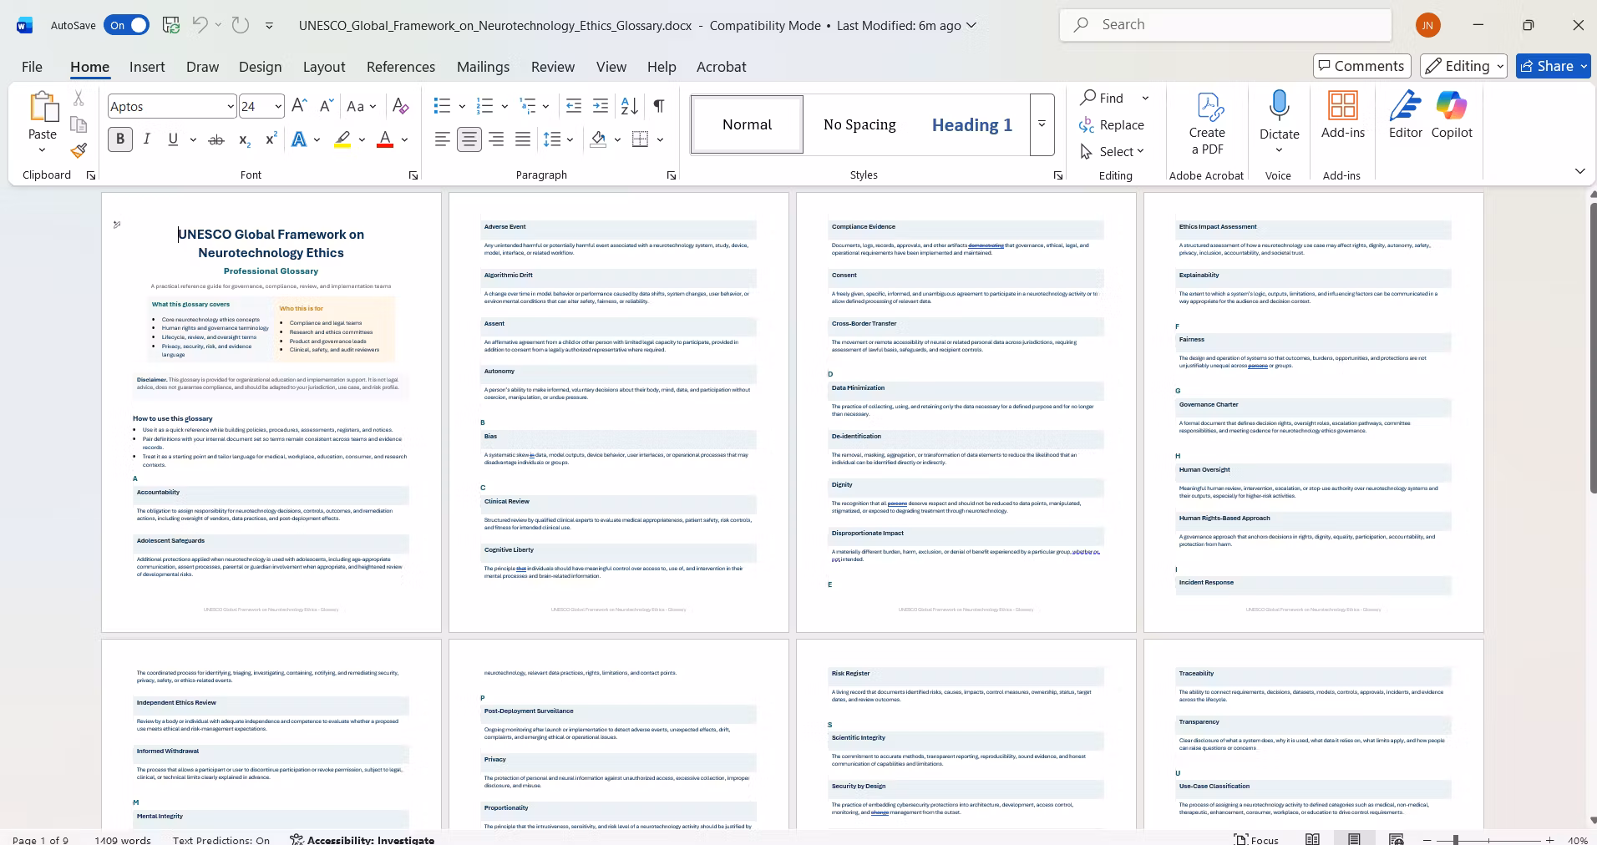Click the Show/Hide paragraph marks icon
1597x845 pixels.
pyautogui.click(x=659, y=106)
